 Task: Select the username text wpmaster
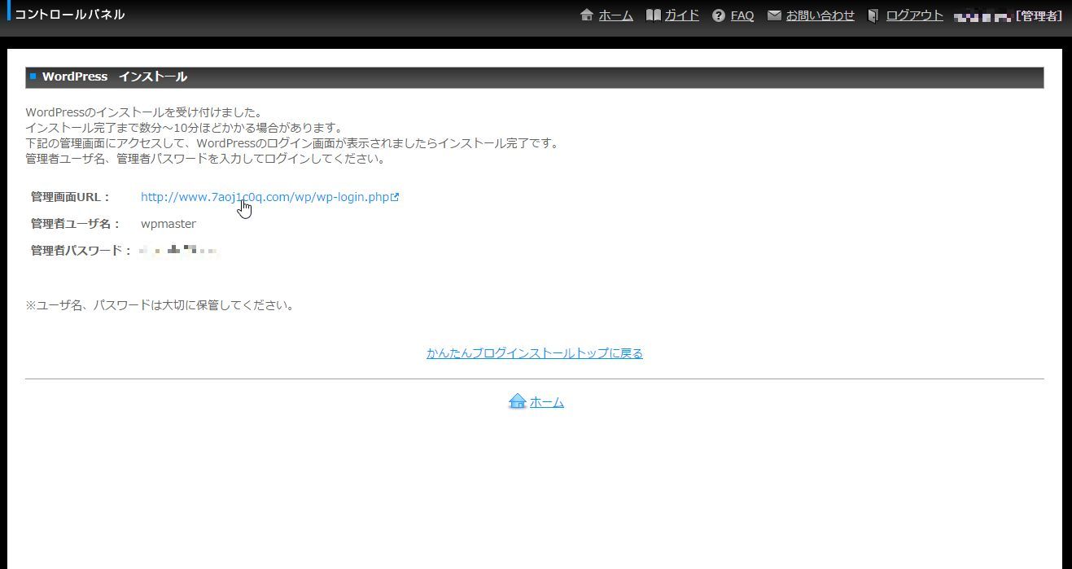click(168, 224)
